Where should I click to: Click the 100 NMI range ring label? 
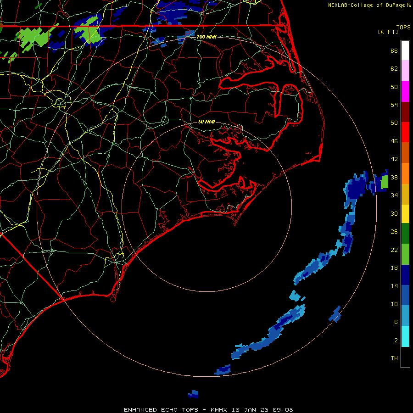(x=206, y=37)
